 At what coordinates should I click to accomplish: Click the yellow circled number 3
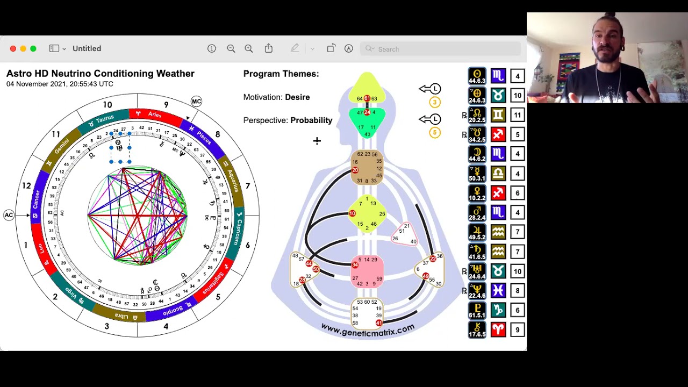point(435,102)
